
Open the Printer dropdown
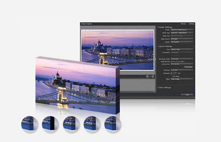point(182,30)
